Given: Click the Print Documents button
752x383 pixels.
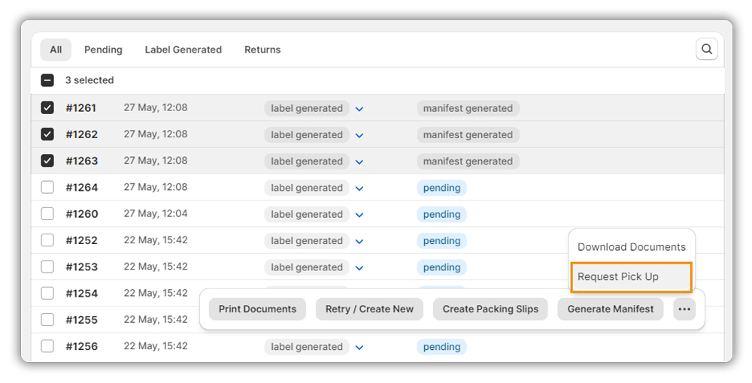Looking at the screenshot, I should tap(257, 309).
